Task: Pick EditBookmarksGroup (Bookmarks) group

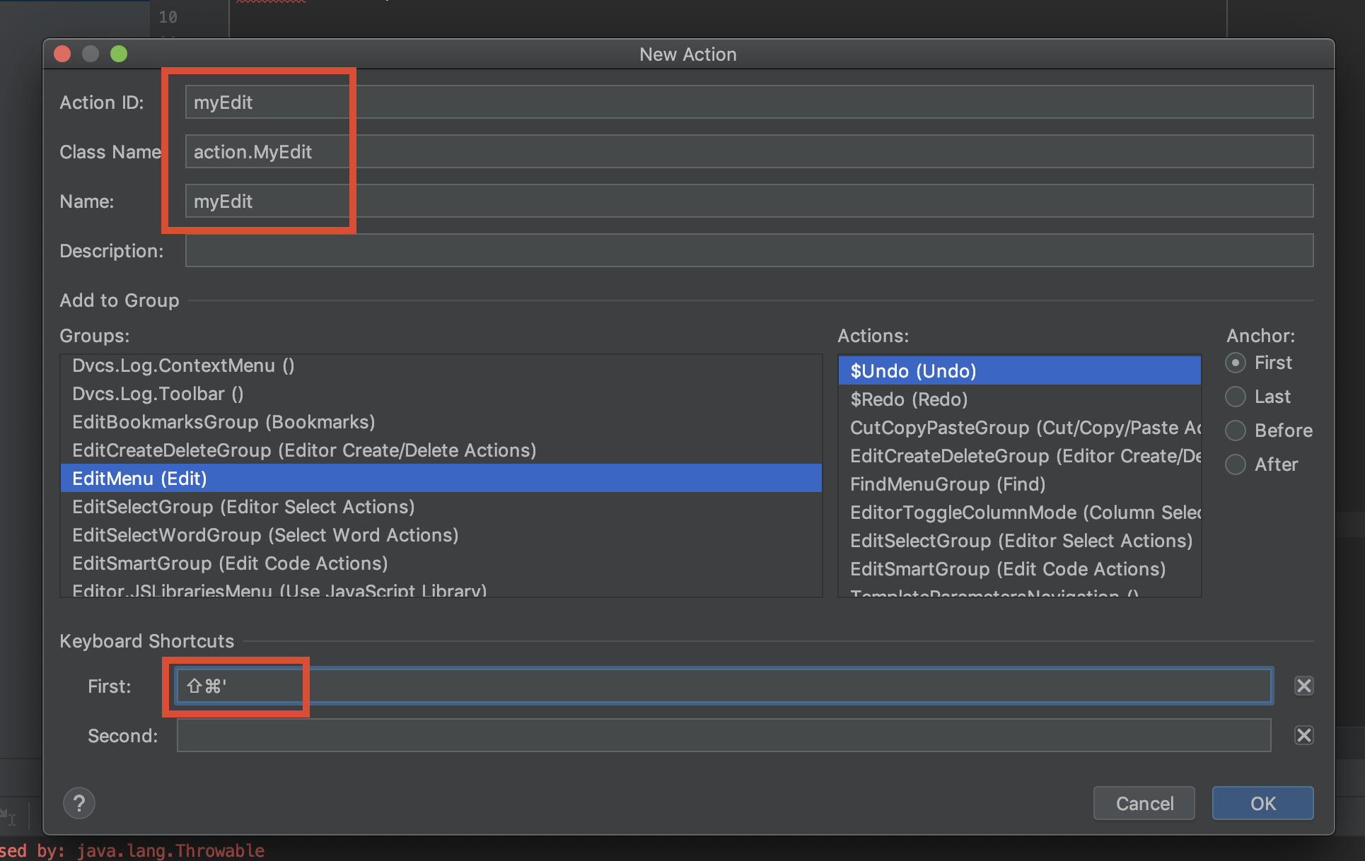Action: tap(223, 422)
